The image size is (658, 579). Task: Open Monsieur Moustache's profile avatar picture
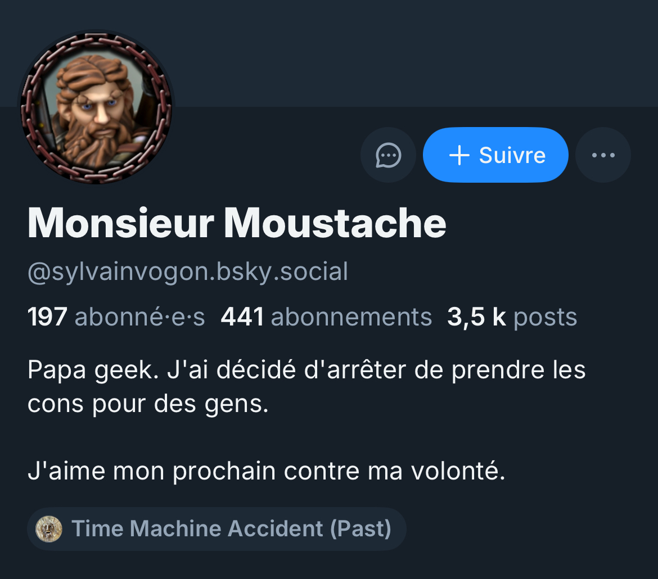tap(97, 107)
